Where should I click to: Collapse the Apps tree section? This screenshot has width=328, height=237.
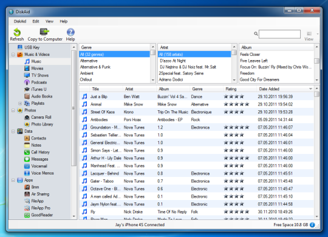point(13,180)
